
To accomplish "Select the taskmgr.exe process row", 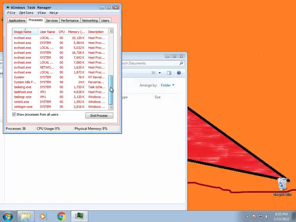I will point(60,97).
